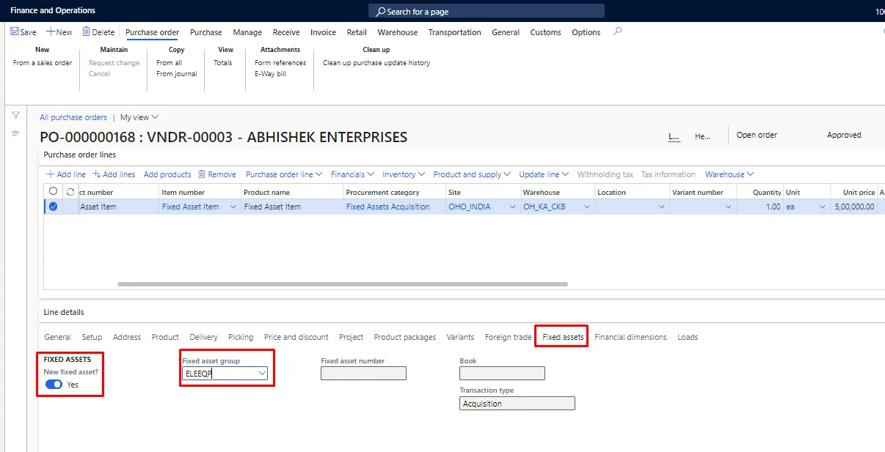The width and height of the screenshot is (885, 452).
Task: Click the Transaction type Acquisition field
Action: [x=517, y=404]
